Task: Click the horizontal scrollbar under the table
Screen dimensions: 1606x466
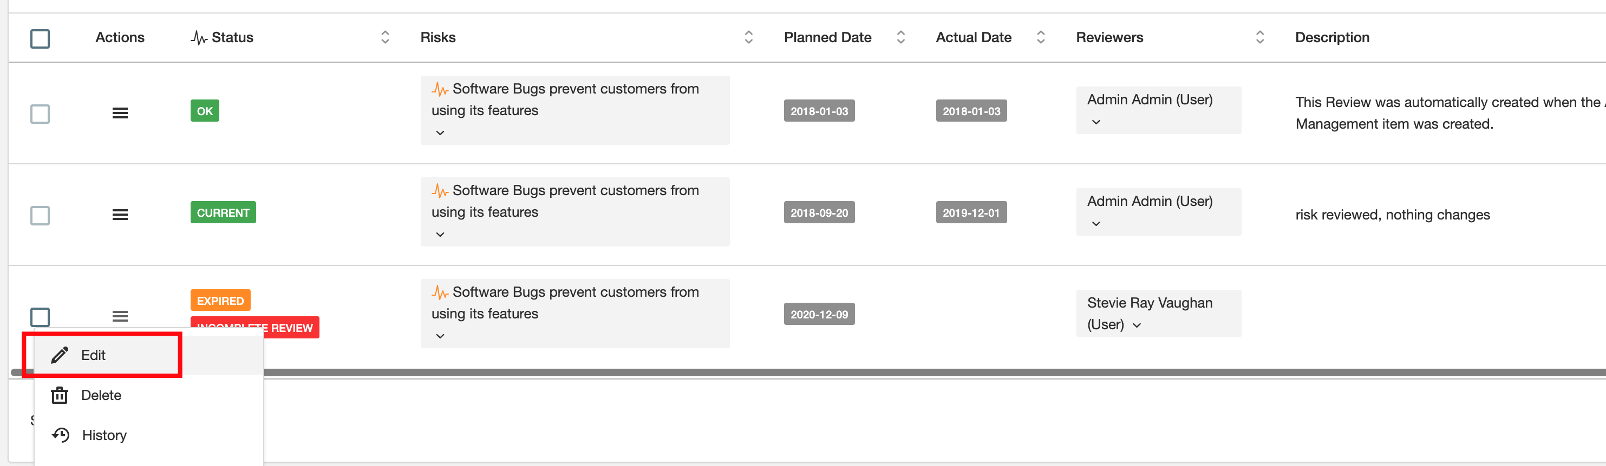Action: pos(873,372)
